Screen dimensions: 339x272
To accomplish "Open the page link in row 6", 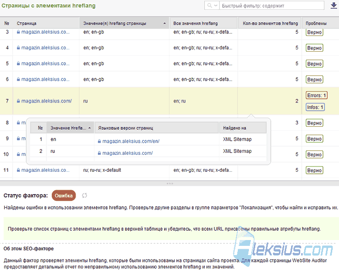I will pyautogui.click(x=46, y=79).
